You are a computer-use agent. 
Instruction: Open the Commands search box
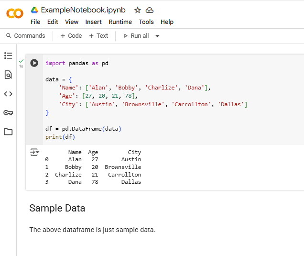tap(25, 36)
